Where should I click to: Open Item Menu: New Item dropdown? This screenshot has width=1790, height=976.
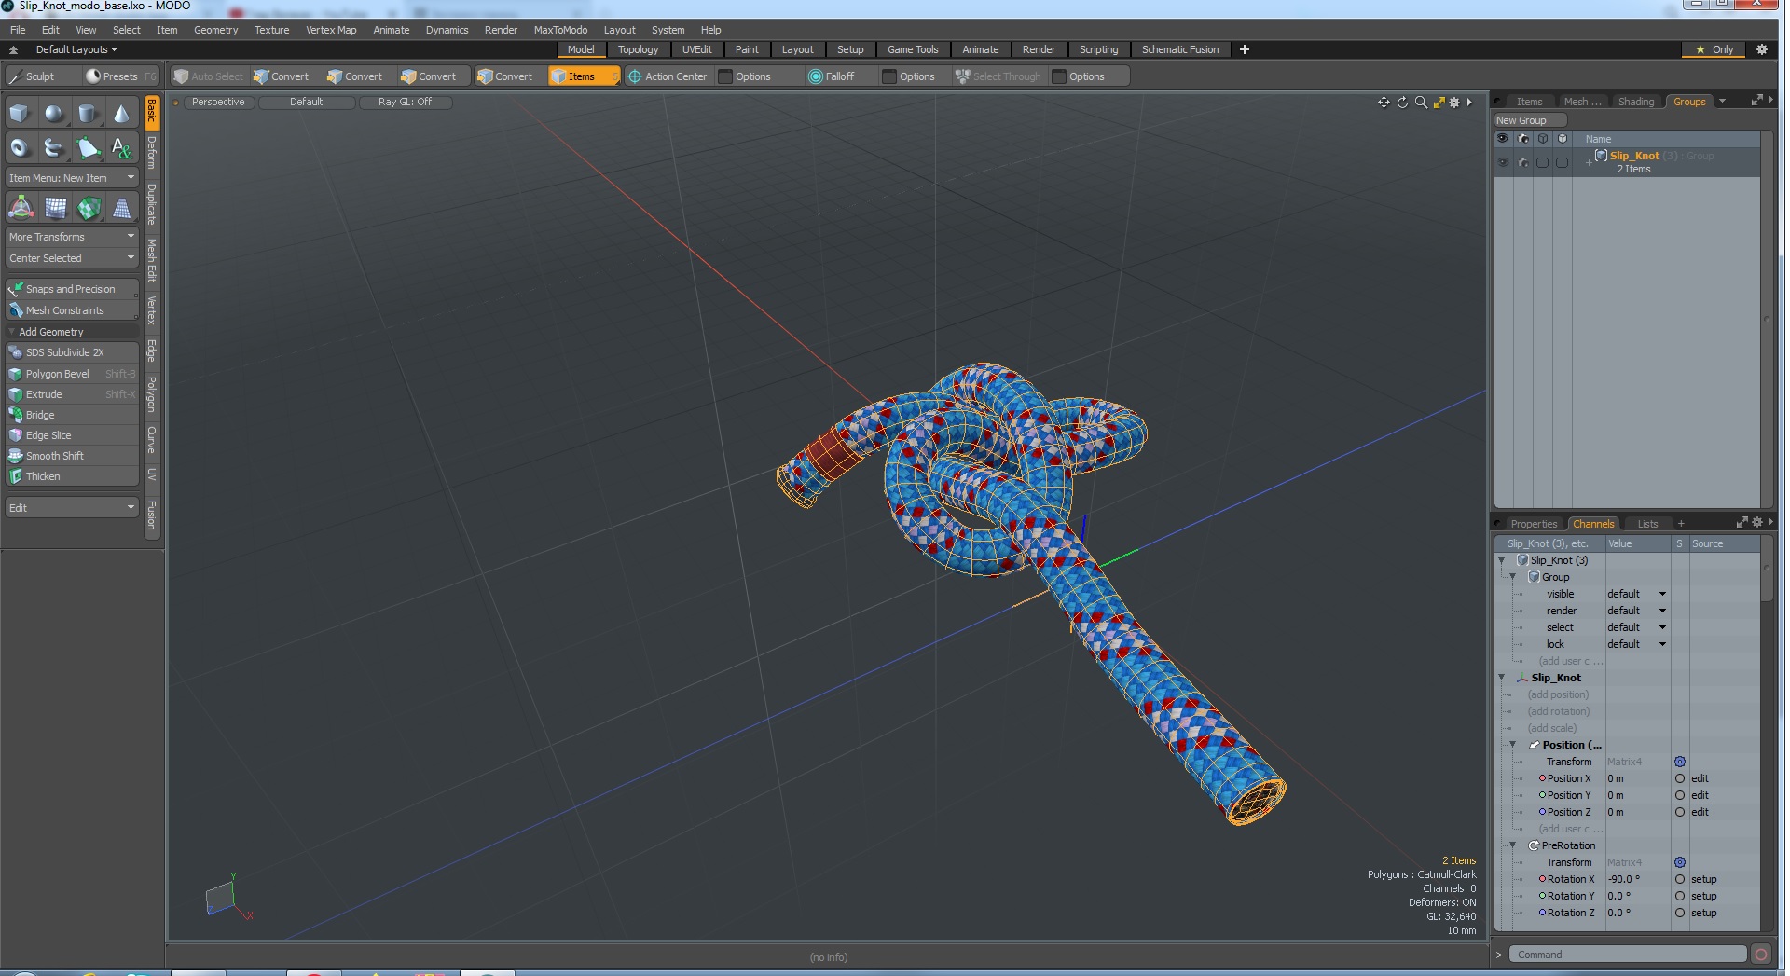(x=72, y=178)
